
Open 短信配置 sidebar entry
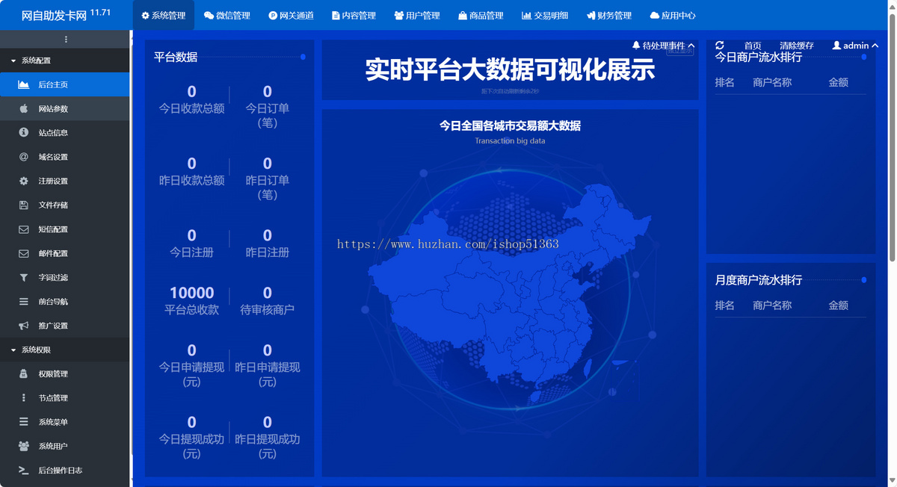pyautogui.click(x=65, y=229)
